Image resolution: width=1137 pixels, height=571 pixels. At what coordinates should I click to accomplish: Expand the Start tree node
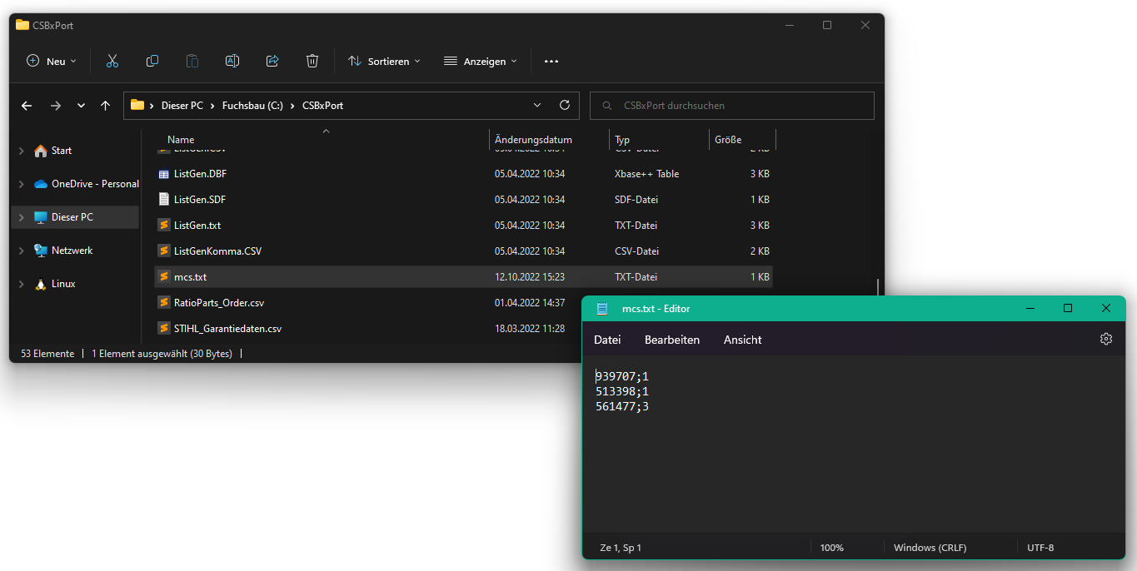point(22,151)
